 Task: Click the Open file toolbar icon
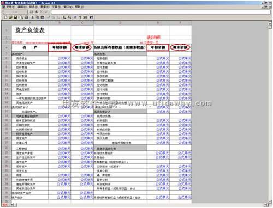click(10, 17)
